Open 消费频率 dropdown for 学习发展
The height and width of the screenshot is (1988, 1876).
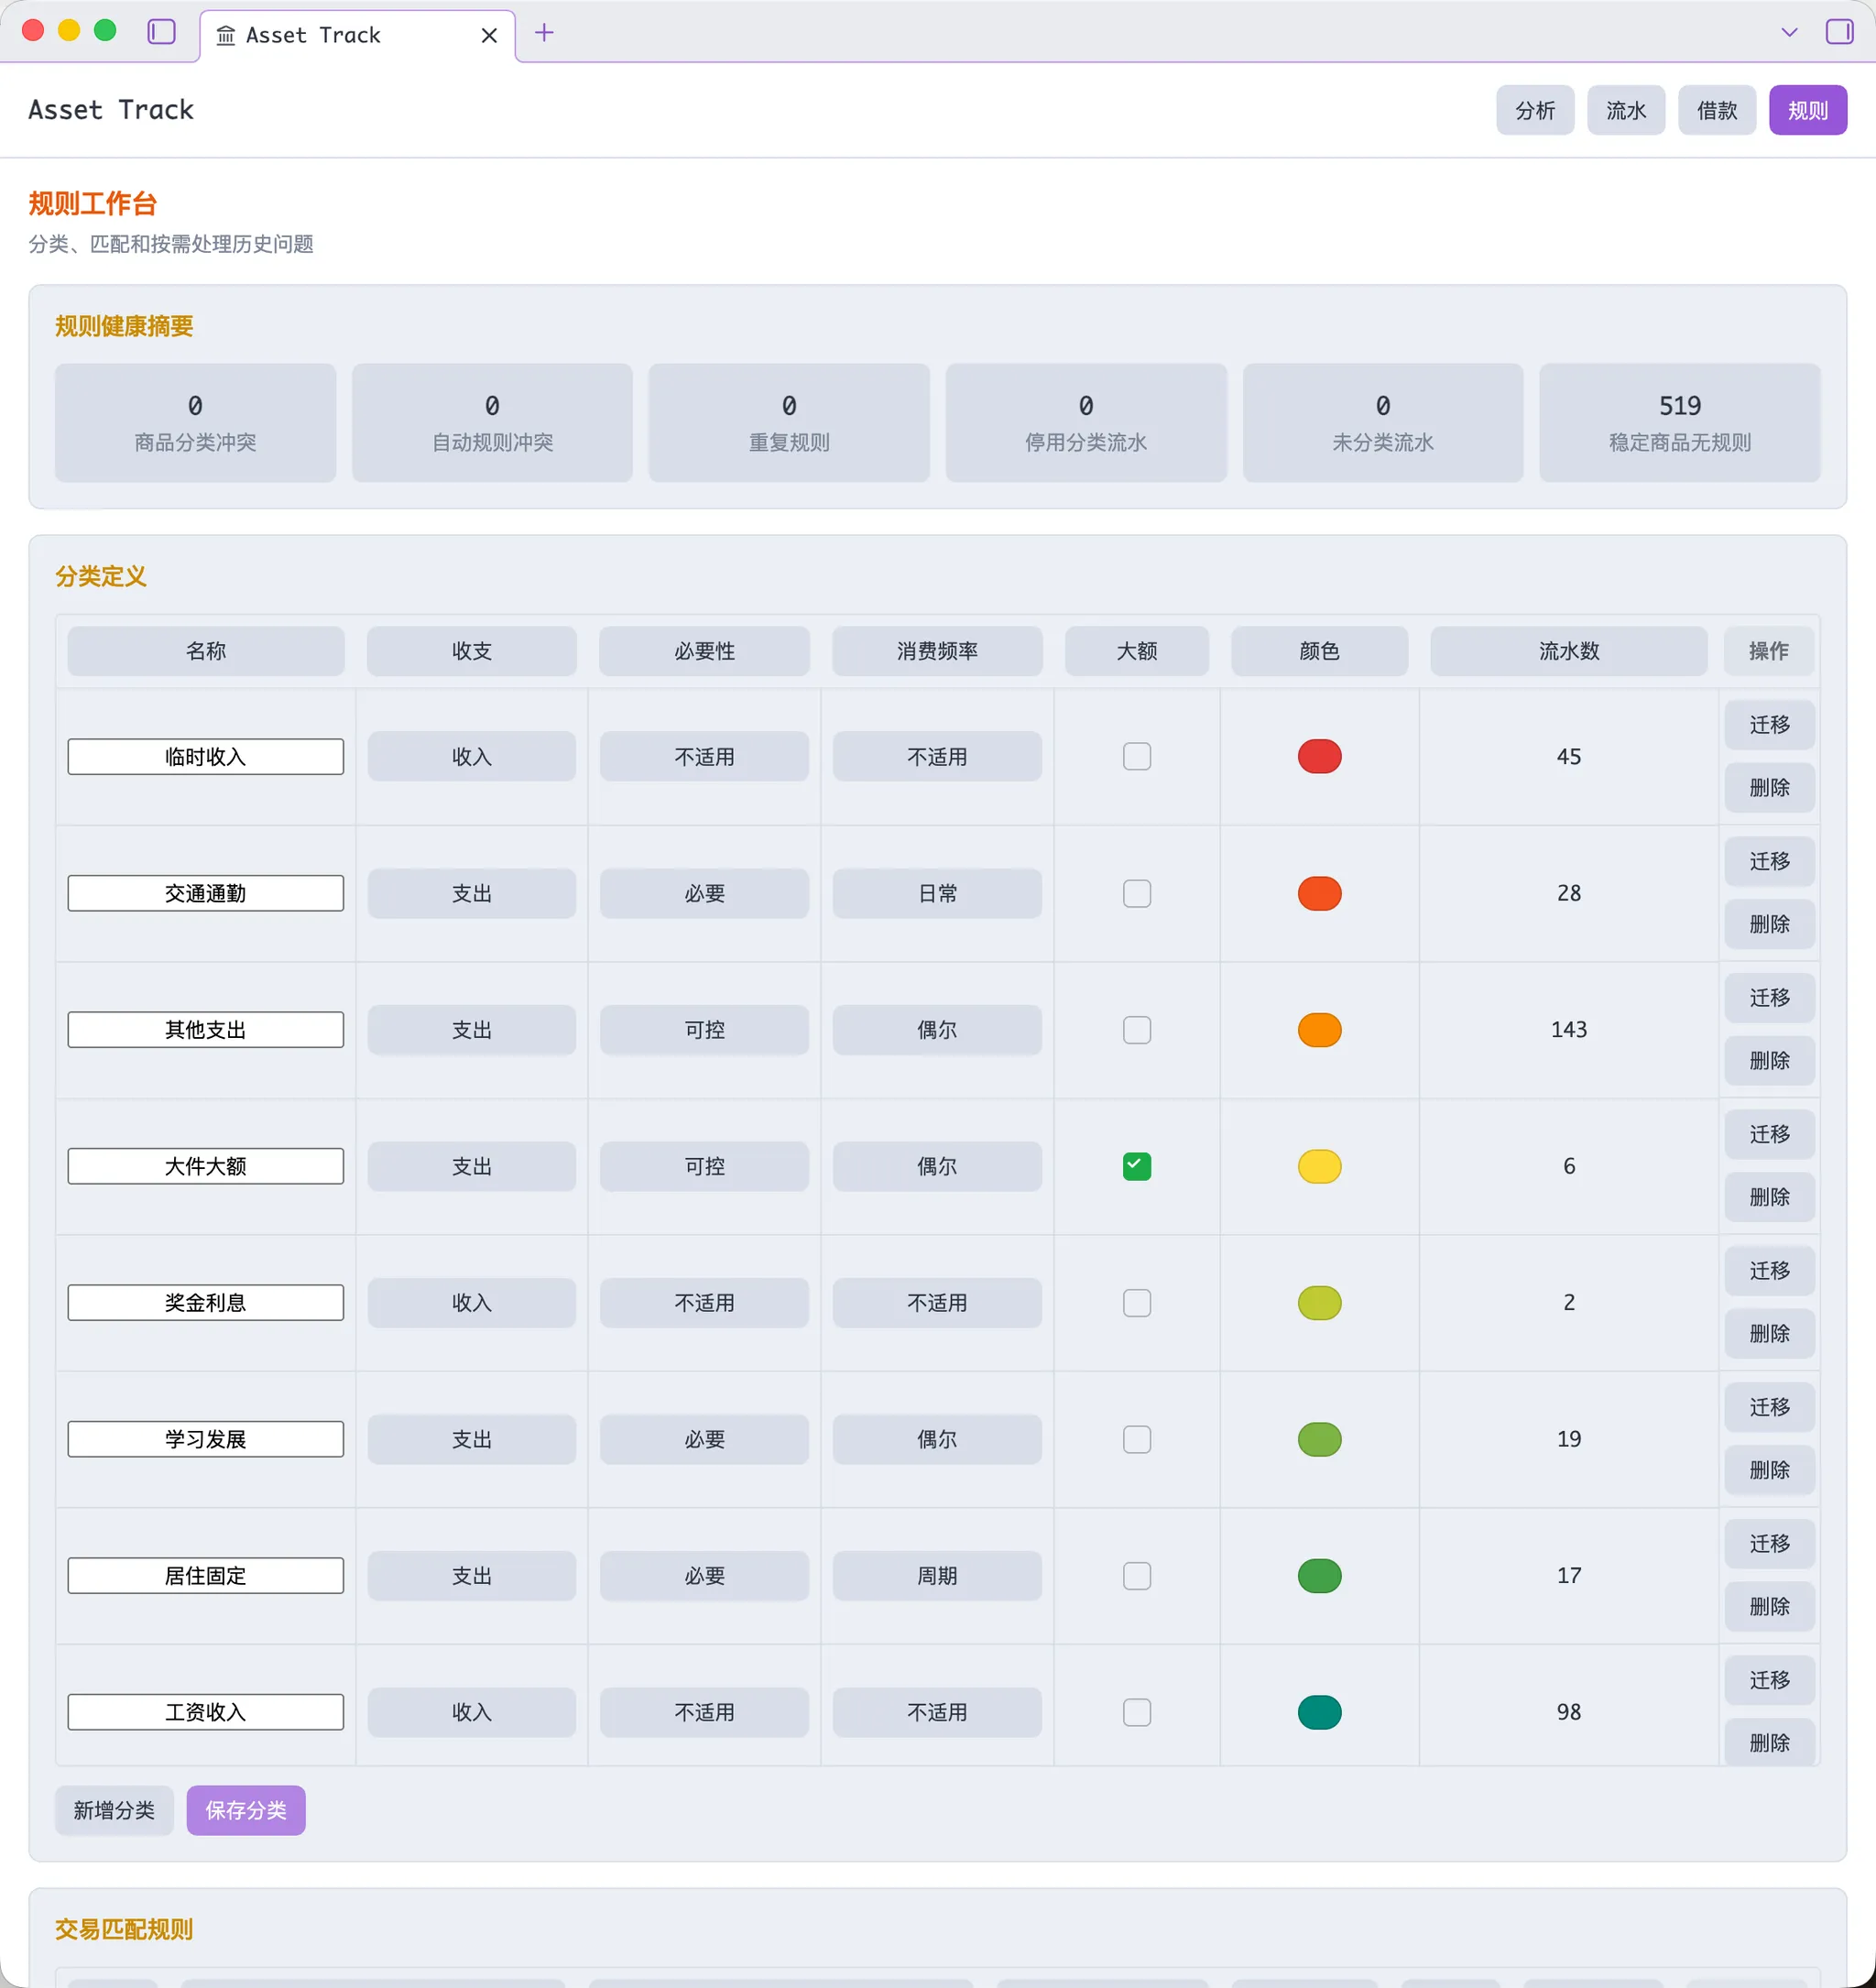click(x=937, y=1439)
